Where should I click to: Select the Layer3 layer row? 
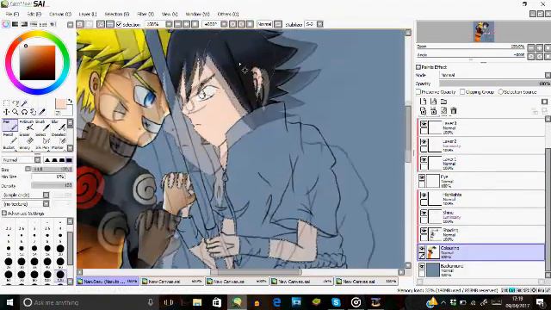(481, 127)
